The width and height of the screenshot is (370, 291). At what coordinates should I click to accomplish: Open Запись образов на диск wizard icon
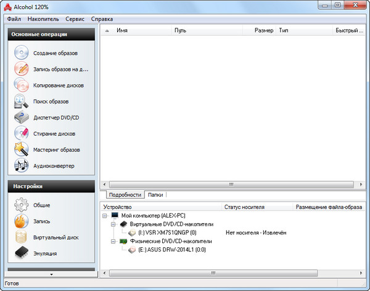22,70
